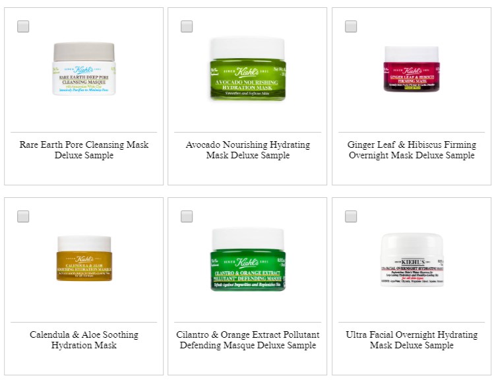Click the white Ultra Facial Overnight jar image

[412, 259]
